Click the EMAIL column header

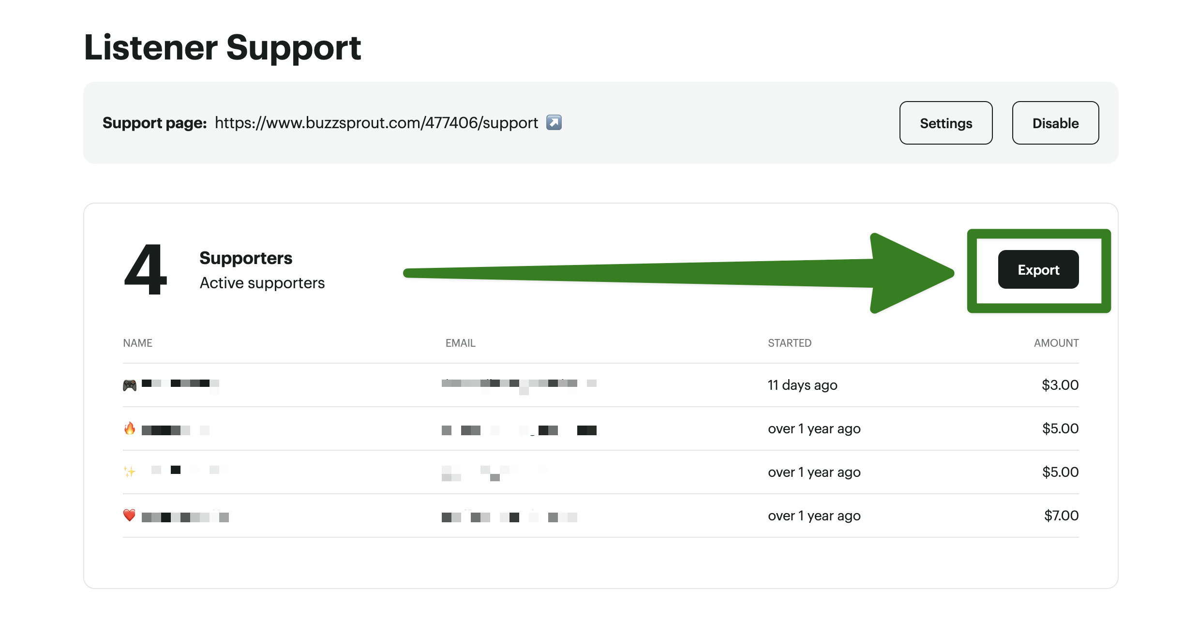pyautogui.click(x=460, y=343)
